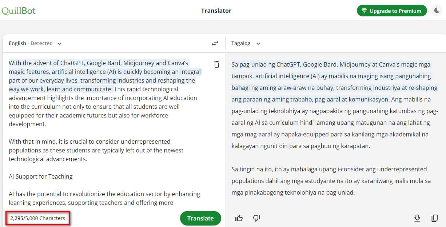This screenshot has height=227, width=446.
Task: Delete the source text with the trash icon
Action: [x=217, y=64]
